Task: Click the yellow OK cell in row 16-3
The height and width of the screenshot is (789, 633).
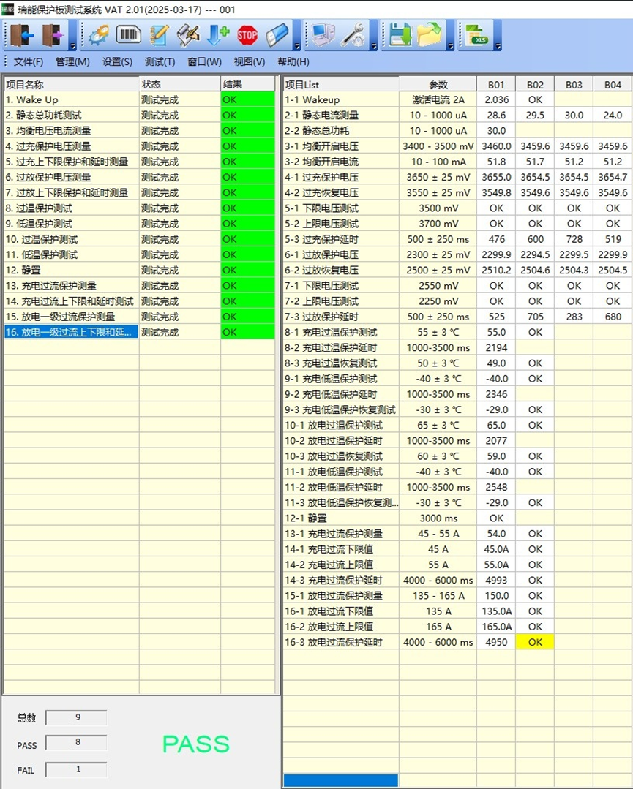Action: click(535, 642)
